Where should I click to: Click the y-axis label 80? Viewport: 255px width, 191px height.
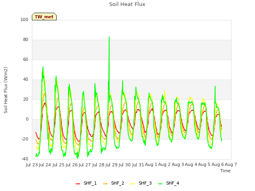25,40
